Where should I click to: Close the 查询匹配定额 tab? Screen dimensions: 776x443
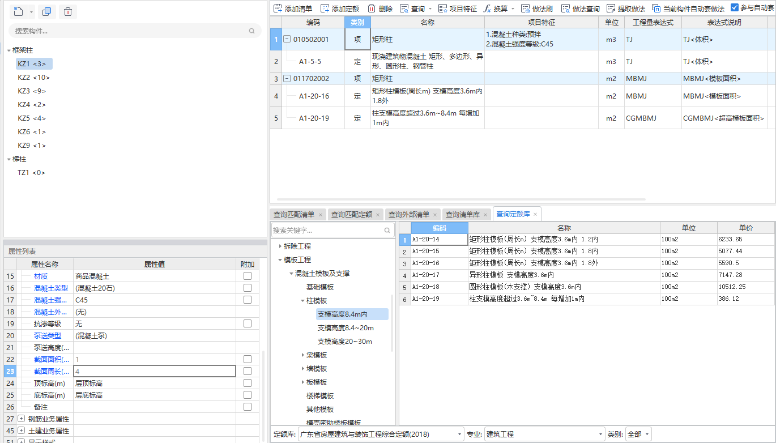tap(378, 215)
